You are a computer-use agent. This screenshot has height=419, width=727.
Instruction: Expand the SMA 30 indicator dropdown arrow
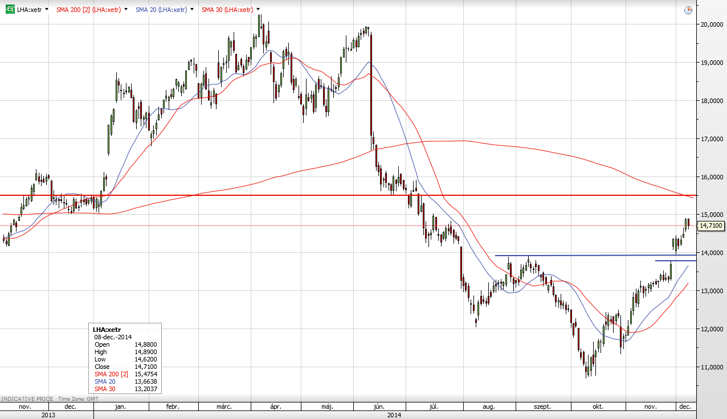tap(258, 10)
